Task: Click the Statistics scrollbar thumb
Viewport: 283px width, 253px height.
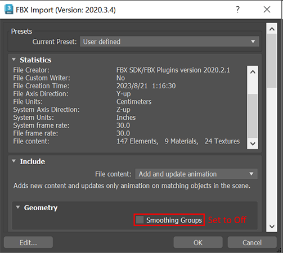Action: click(x=253, y=116)
